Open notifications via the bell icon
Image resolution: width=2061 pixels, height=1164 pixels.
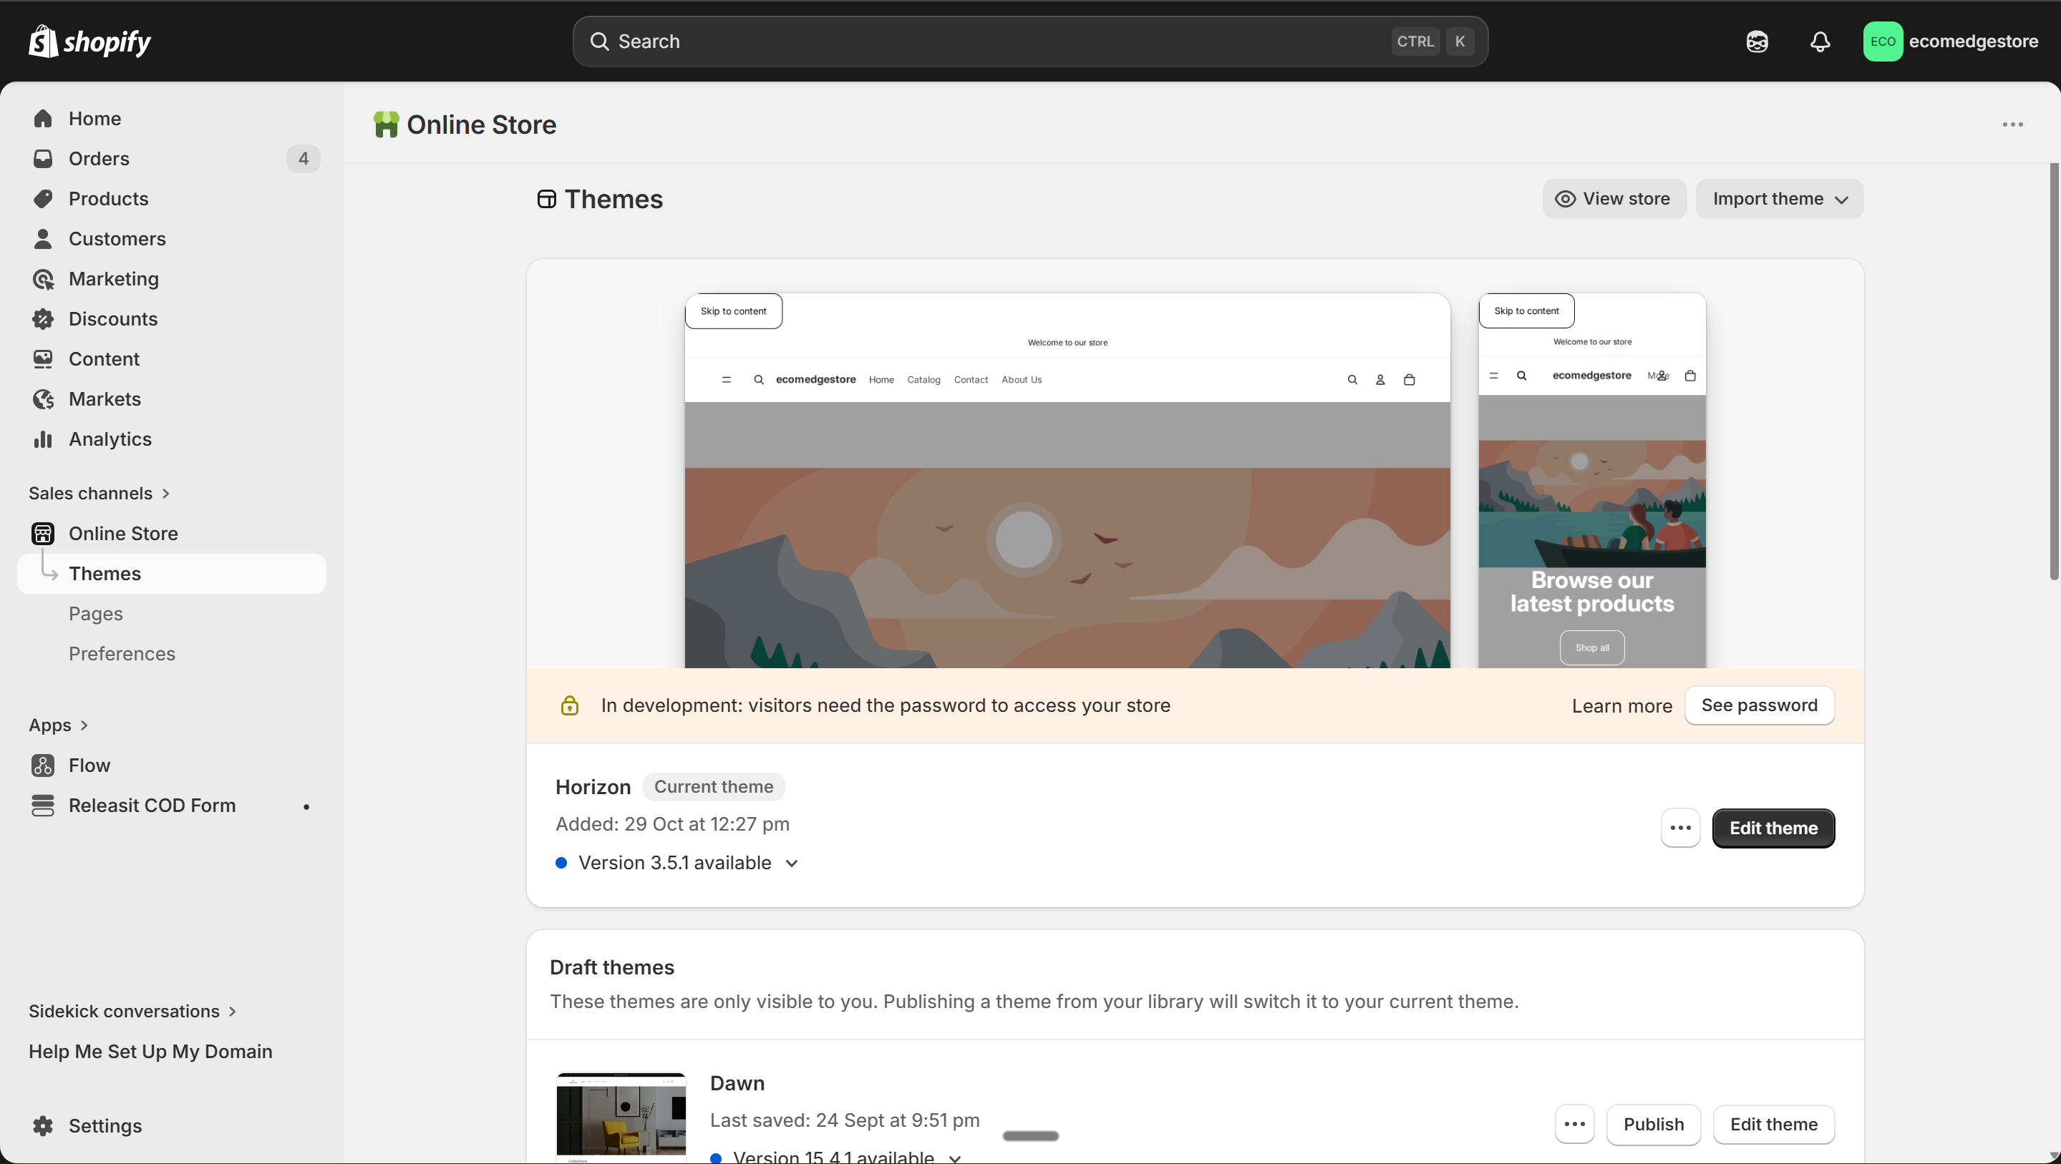point(1820,41)
